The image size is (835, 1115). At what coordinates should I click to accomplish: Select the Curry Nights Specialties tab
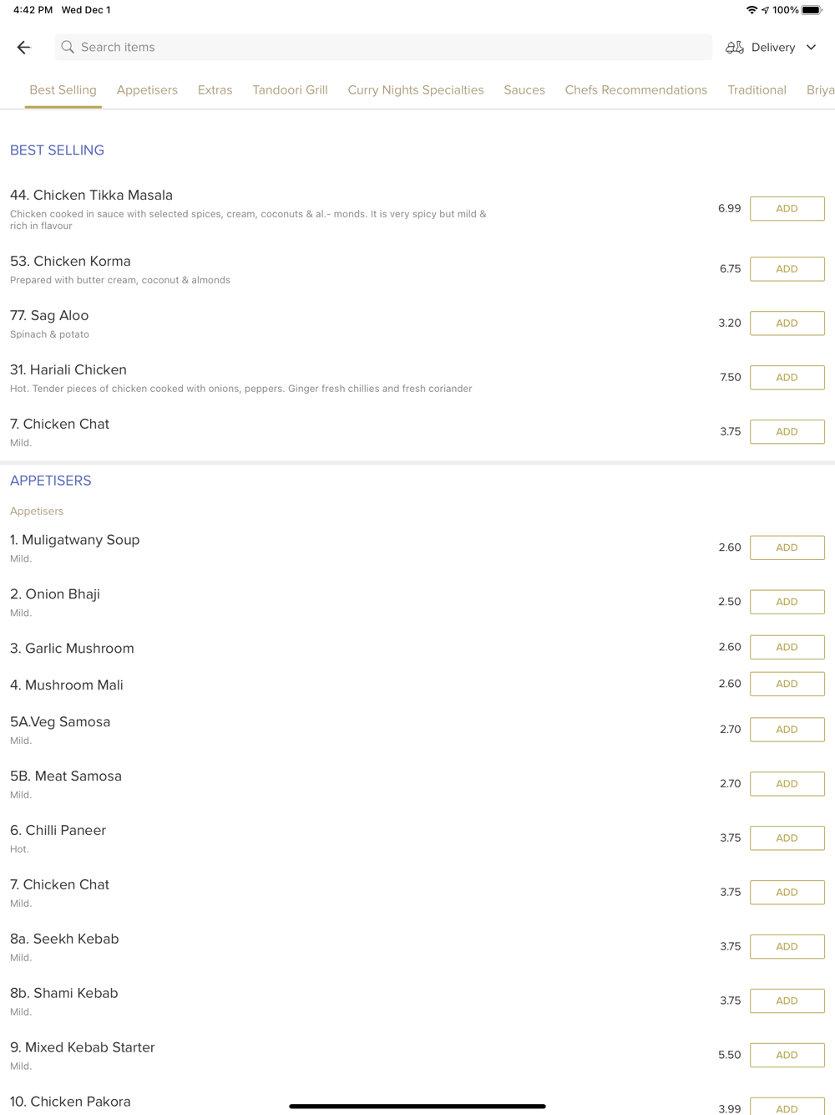click(x=416, y=90)
